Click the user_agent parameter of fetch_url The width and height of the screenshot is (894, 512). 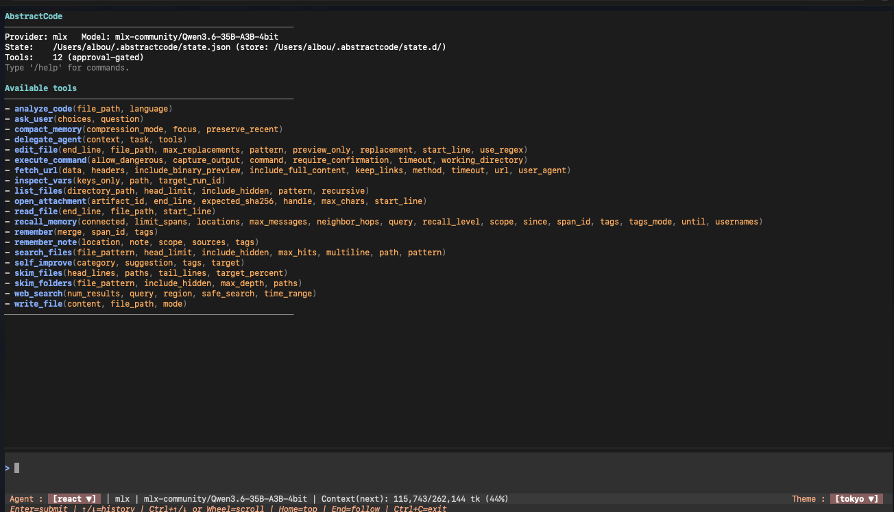(542, 170)
